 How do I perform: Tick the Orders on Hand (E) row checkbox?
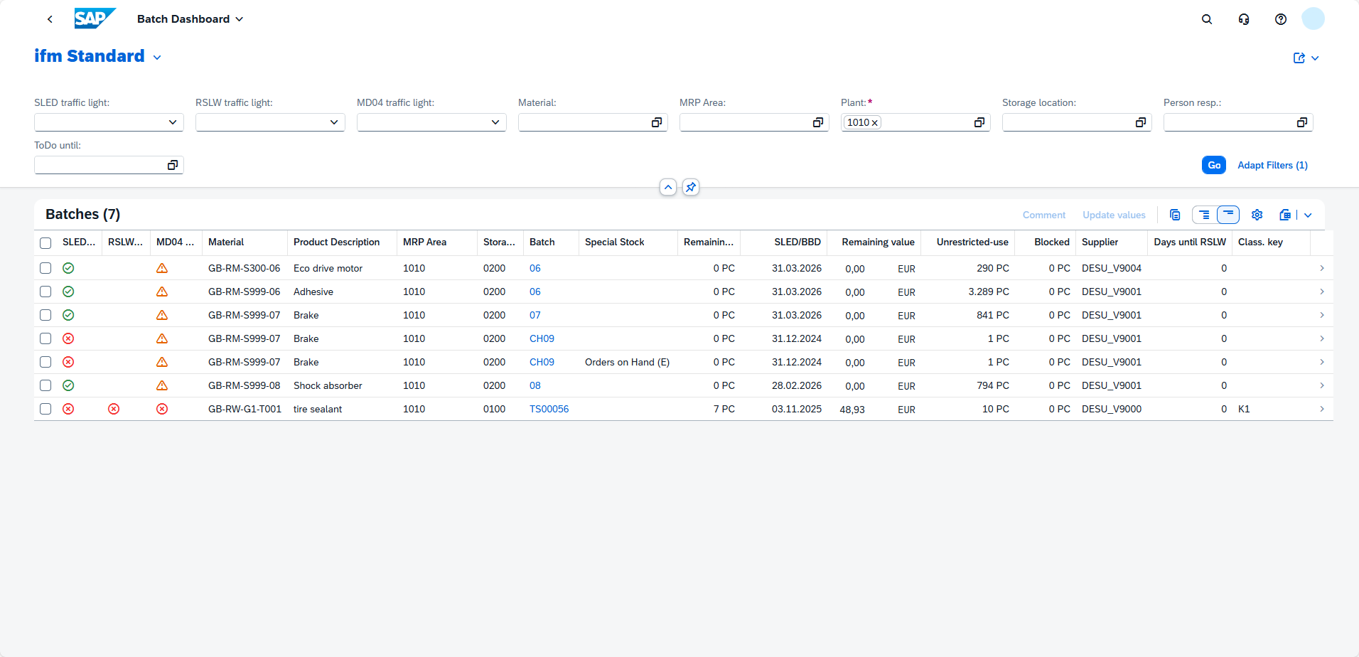pos(45,362)
